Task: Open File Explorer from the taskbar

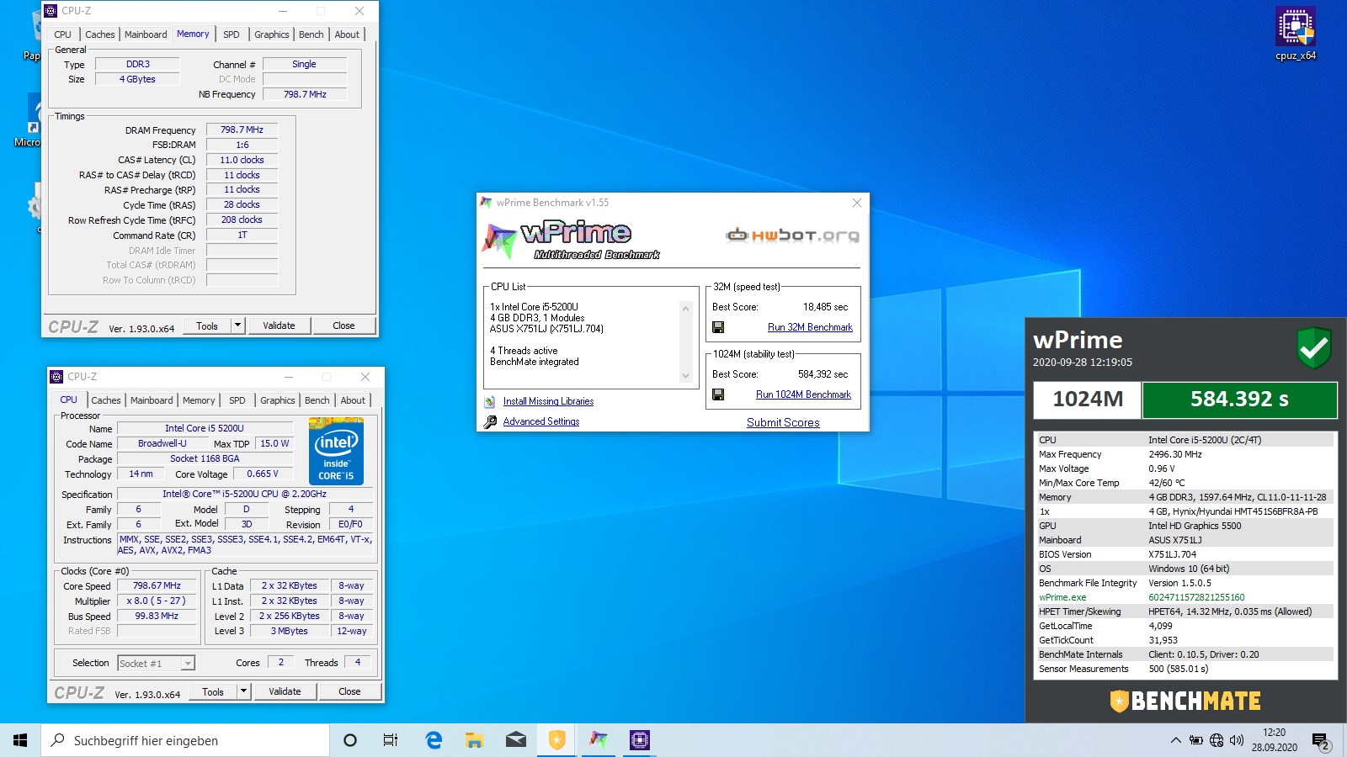Action: [474, 740]
